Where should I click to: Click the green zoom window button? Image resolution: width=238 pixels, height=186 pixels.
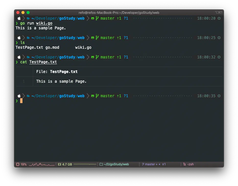28,12
